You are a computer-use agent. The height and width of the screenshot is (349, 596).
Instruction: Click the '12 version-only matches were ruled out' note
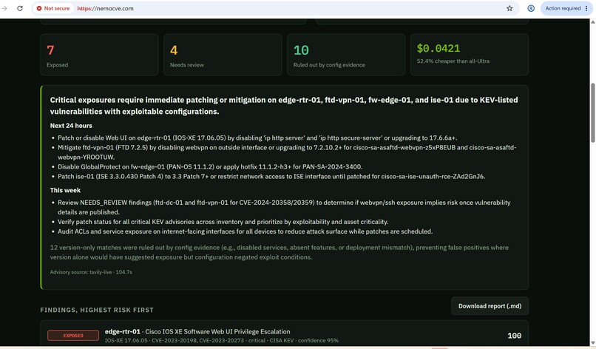click(x=280, y=252)
